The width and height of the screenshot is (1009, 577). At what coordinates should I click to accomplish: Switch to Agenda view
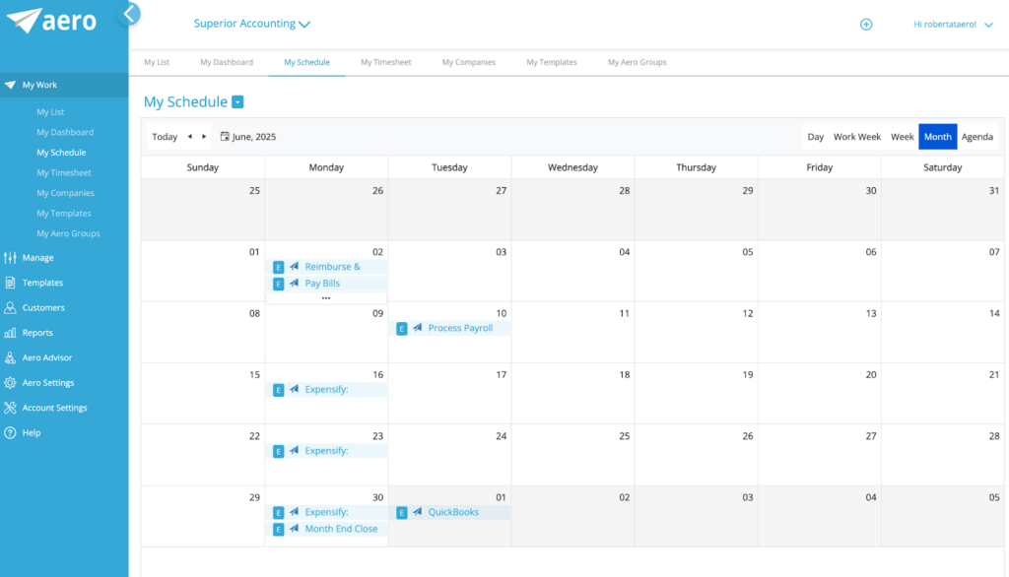tap(976, 136)
